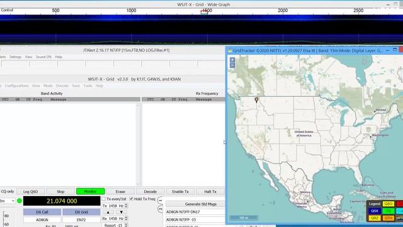Click the location pin marker on the map
This screenshot has width=403, height=227.
256,100
